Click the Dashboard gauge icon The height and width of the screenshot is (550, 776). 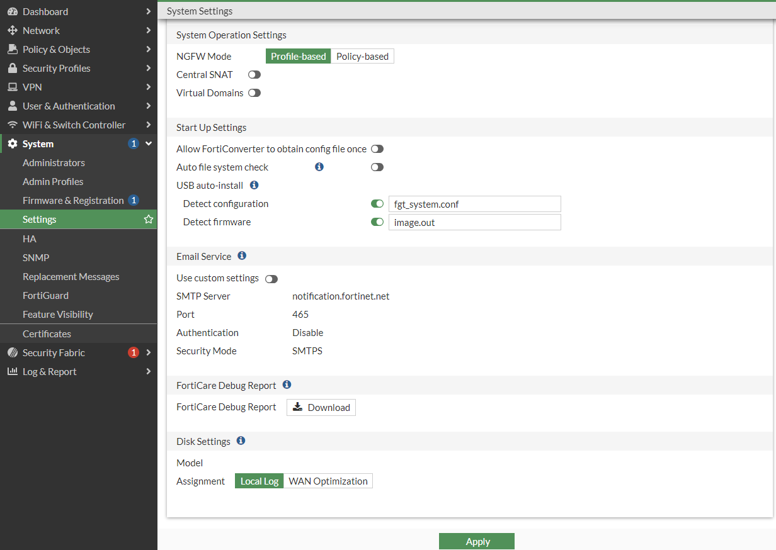click(x=13, y=11)
